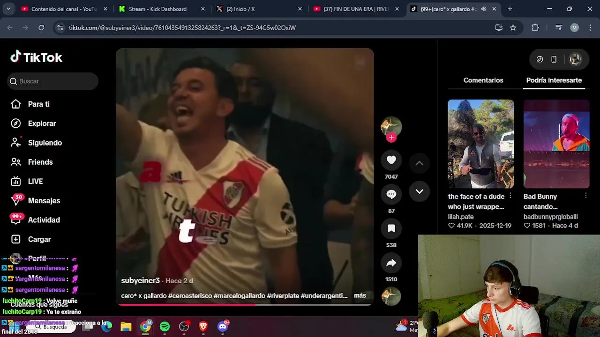Viewport: 600px width, 337px height.
Task: Open File Explorer from the taskbar
Action: pyautogui.click(x=126, y=326)
